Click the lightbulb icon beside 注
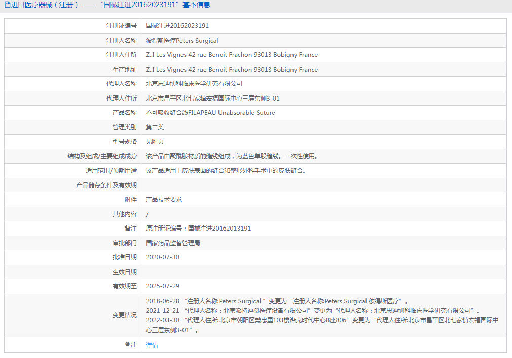 click(127, 345)
